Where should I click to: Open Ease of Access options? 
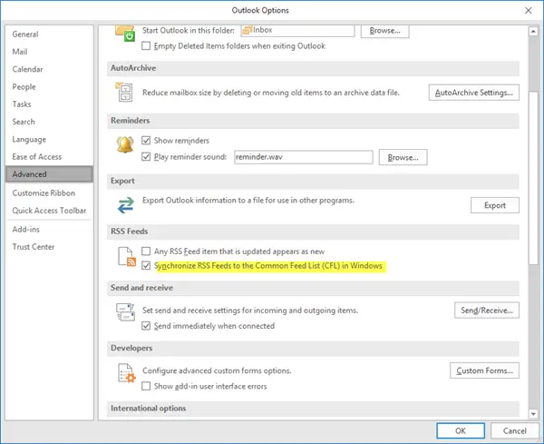click(x=49, y=157)
